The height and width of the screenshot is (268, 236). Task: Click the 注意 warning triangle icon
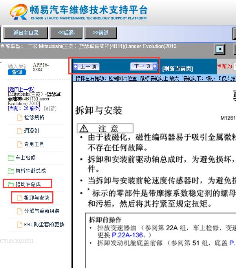pyautogui.click(x=84, y=129)
